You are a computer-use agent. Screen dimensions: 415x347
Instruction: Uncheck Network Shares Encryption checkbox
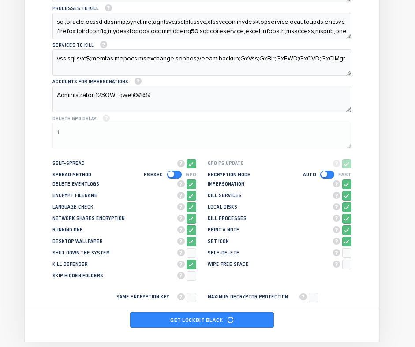click(x=191, y=219)
